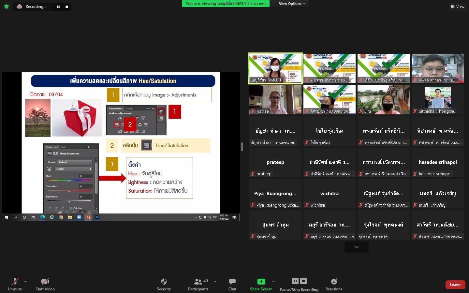This screenshot has height=293, width=469.
Task: Open Share Screen options arrow
Action: (273, 282)
